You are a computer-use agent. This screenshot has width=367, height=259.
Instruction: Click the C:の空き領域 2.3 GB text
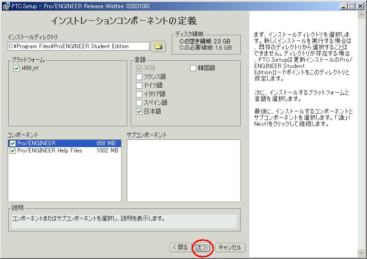(205, 41)
